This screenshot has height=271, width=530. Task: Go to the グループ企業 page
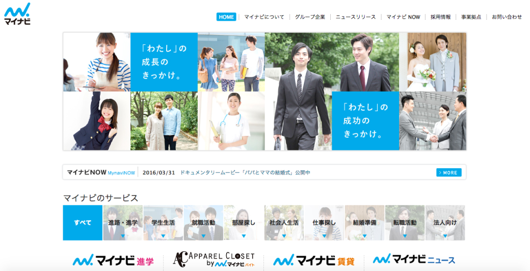pos(310,17)
